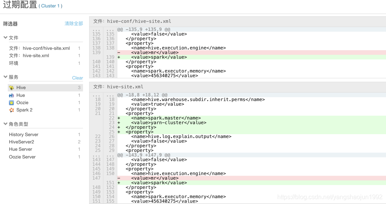This screenshot has width=386, height=204.
Task: Click hive.execution.engine name on line 138
Action: [179, 48]
